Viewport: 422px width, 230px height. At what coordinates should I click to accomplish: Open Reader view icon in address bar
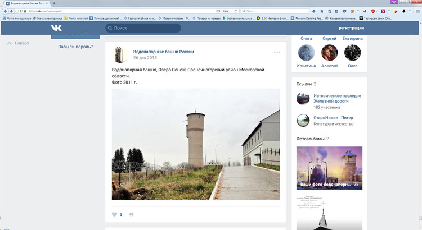pos(218,11)
